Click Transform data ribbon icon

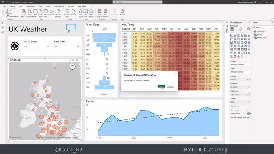tap(67, 13)
